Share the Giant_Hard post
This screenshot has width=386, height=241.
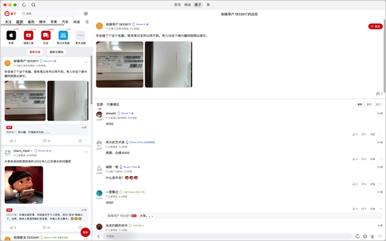click(80, 228)
